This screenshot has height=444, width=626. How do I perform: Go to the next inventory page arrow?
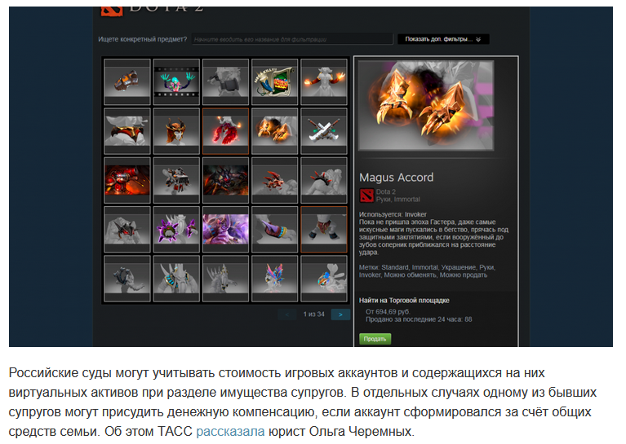(x=340, y=314)
